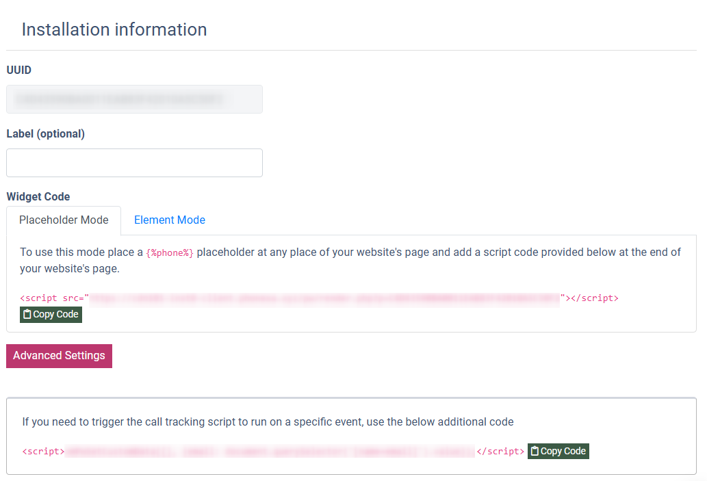Click the blurred UUID field
This screenshot has height=481, width=707.
(134, 99)
